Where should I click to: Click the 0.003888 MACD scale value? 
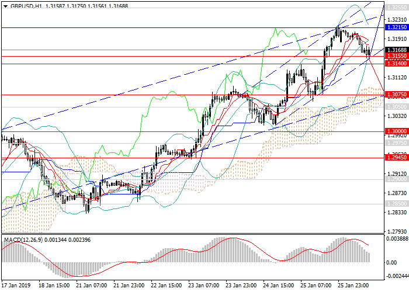pyautogui.click(x=396, y=238)
